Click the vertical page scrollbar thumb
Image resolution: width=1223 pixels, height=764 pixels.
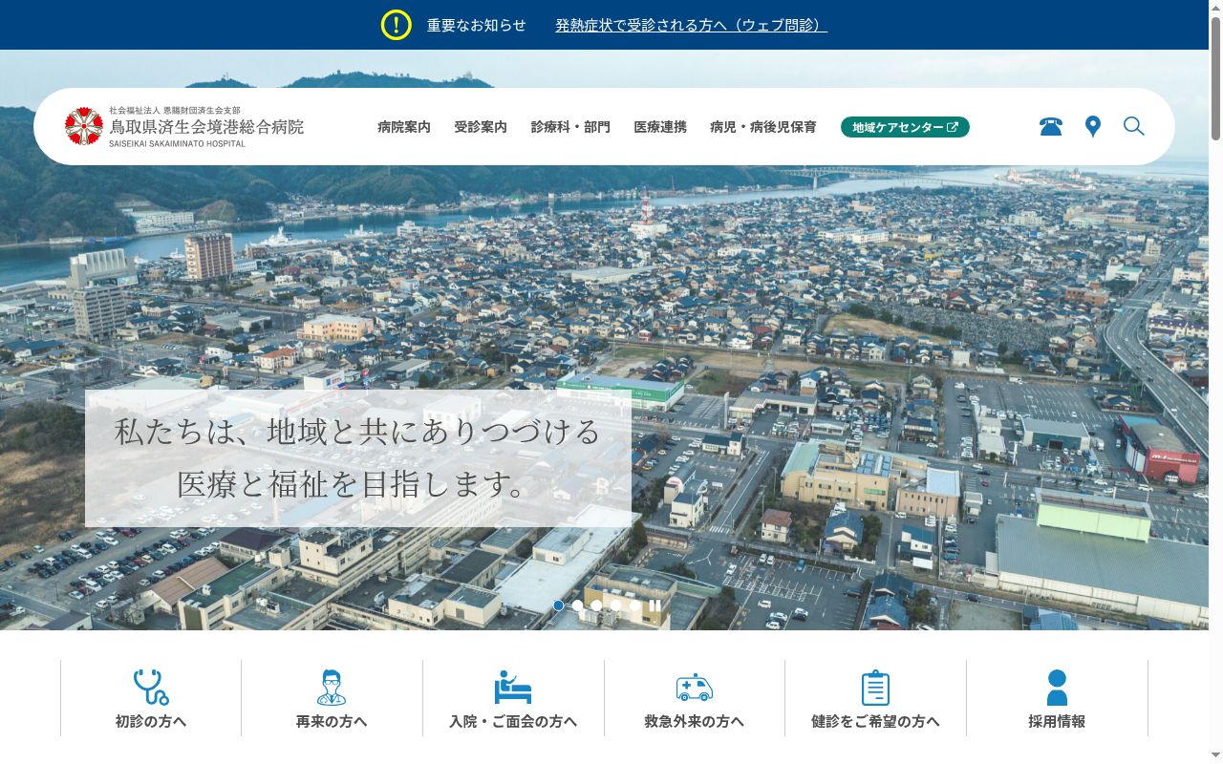(x=1215, y=79)
